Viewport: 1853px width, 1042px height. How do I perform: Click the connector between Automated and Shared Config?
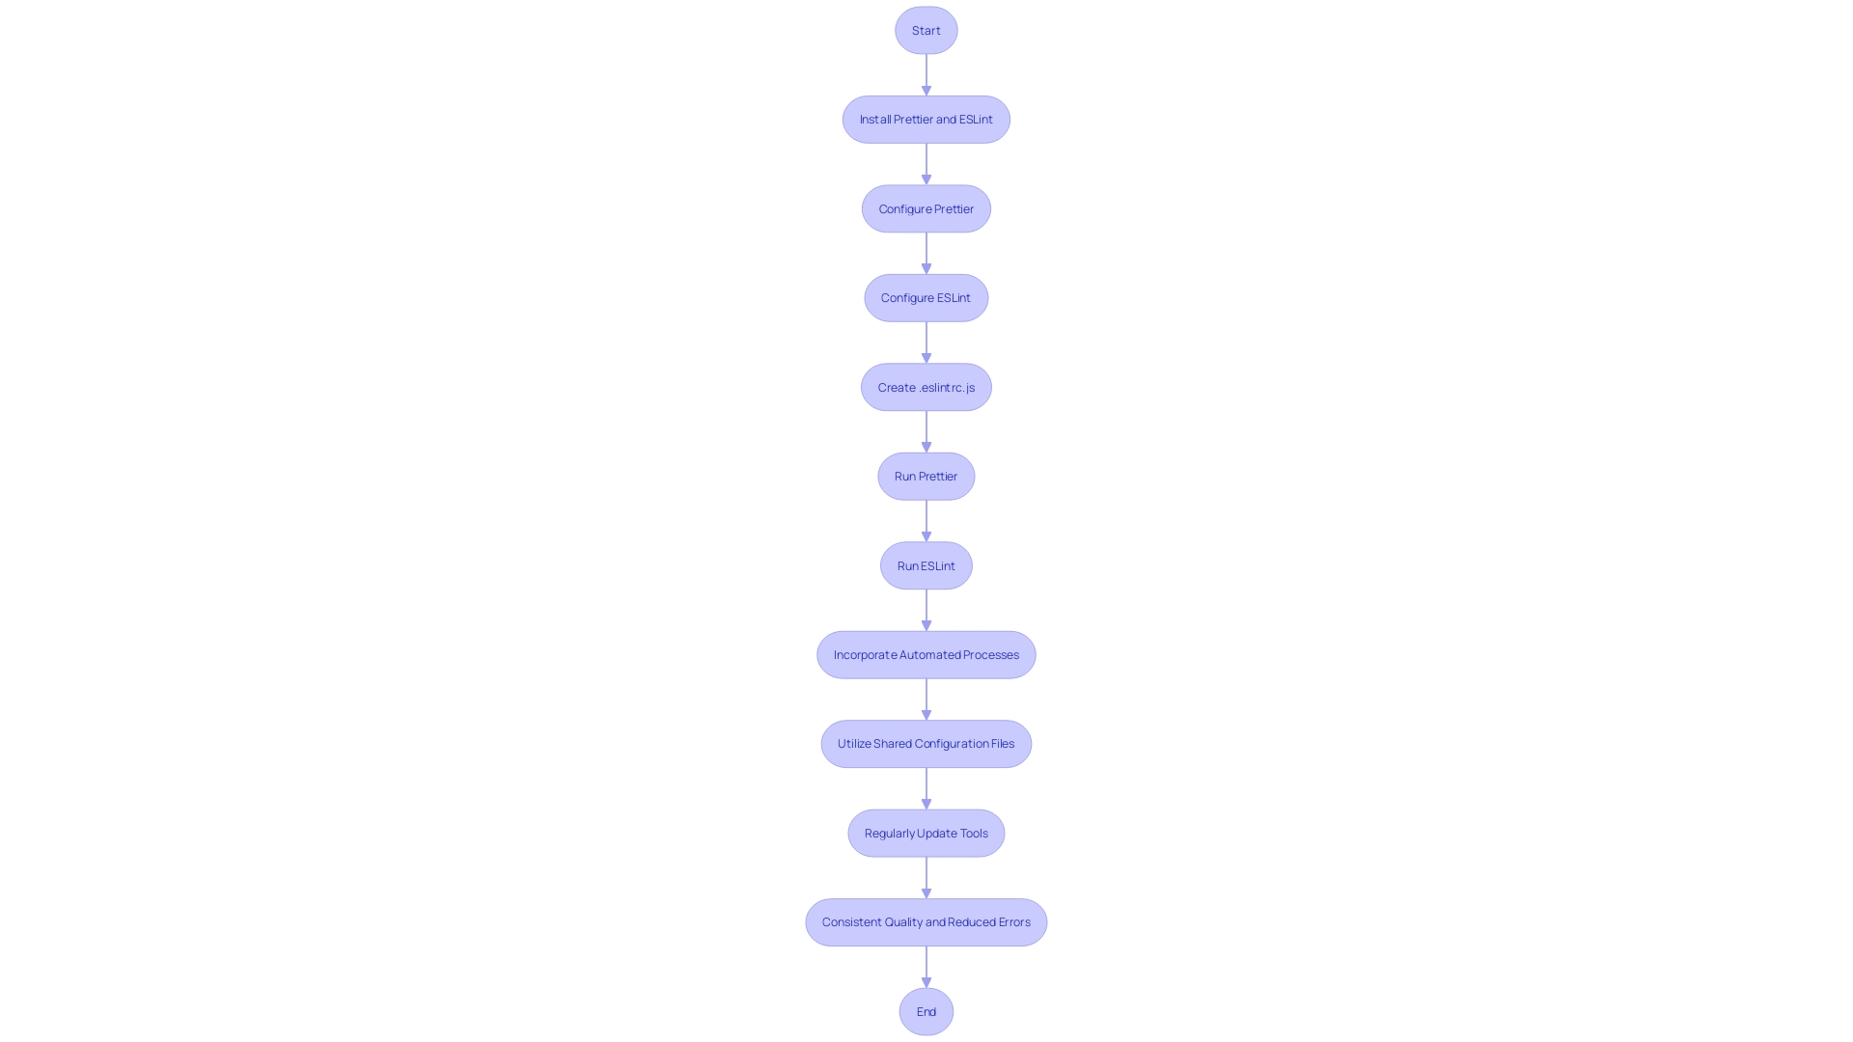(926, 699)
